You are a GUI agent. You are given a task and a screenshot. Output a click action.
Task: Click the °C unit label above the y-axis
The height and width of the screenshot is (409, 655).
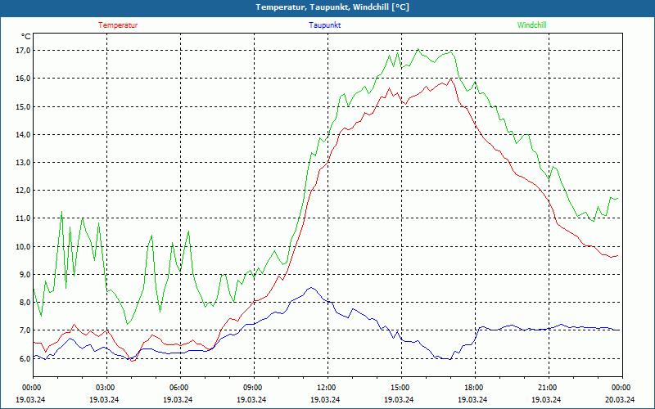[26, 37]
